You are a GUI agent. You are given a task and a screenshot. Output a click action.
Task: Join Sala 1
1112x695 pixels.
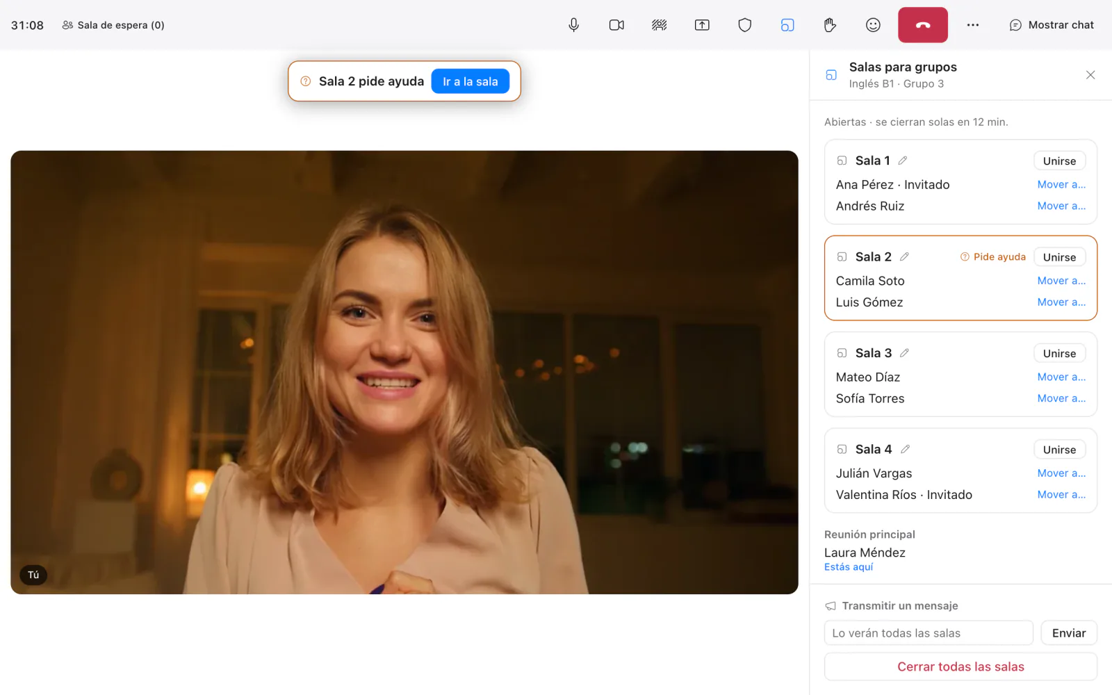[1059, 161]
